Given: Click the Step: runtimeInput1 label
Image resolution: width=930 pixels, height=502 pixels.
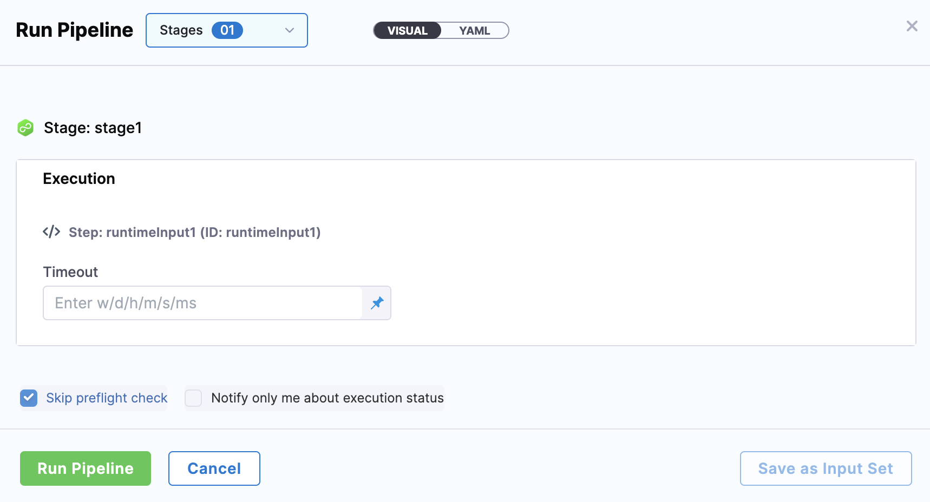Looking at the screenshot, I should pyautogui.click(x=194, y=233).
